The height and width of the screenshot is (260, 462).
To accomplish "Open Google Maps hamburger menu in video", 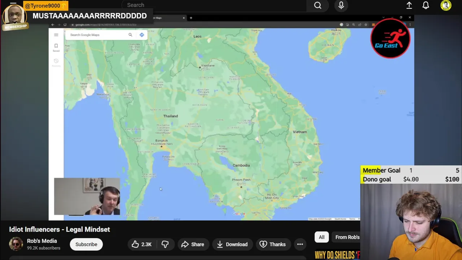I will coord(56,35).
